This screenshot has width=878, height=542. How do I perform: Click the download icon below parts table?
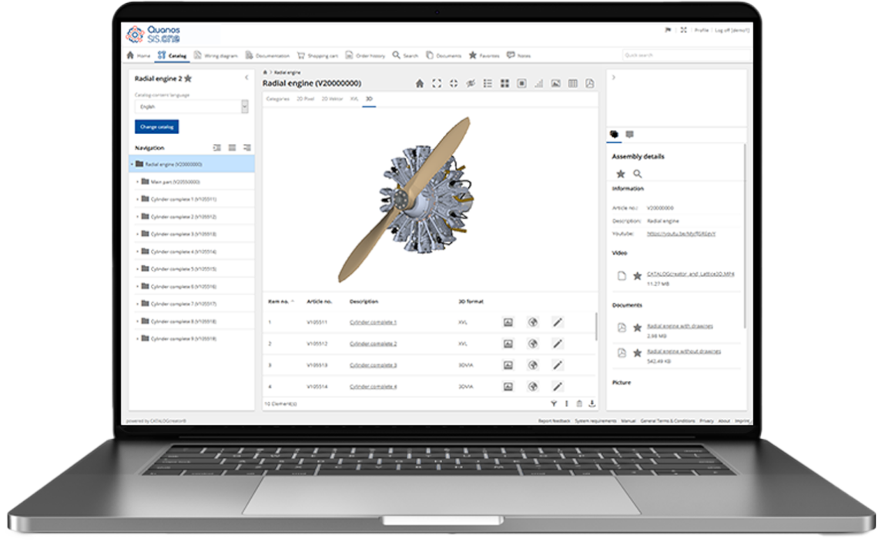click(x=591, y=403)
